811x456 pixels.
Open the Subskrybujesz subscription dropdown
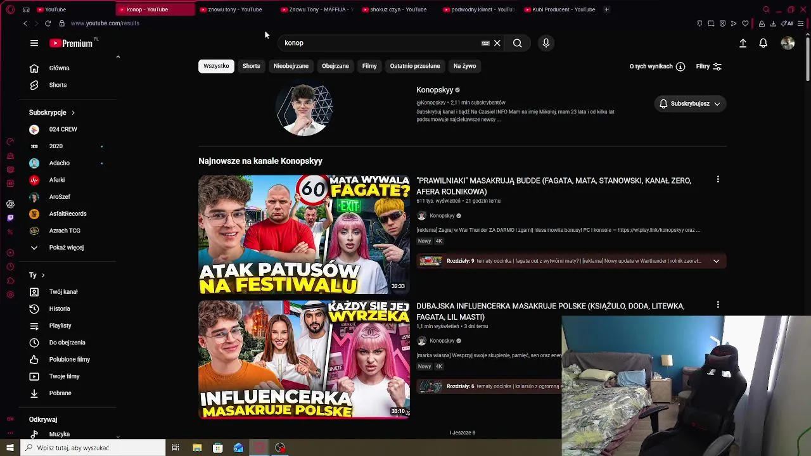tap(690, 104)
